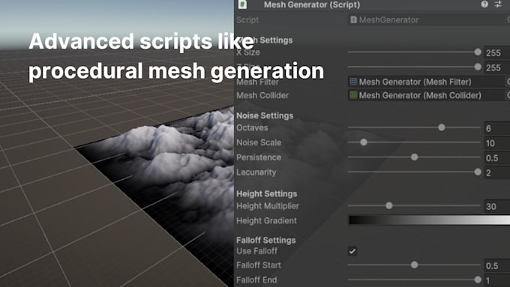Click the Noise Scale slider handle

point(364,142)
